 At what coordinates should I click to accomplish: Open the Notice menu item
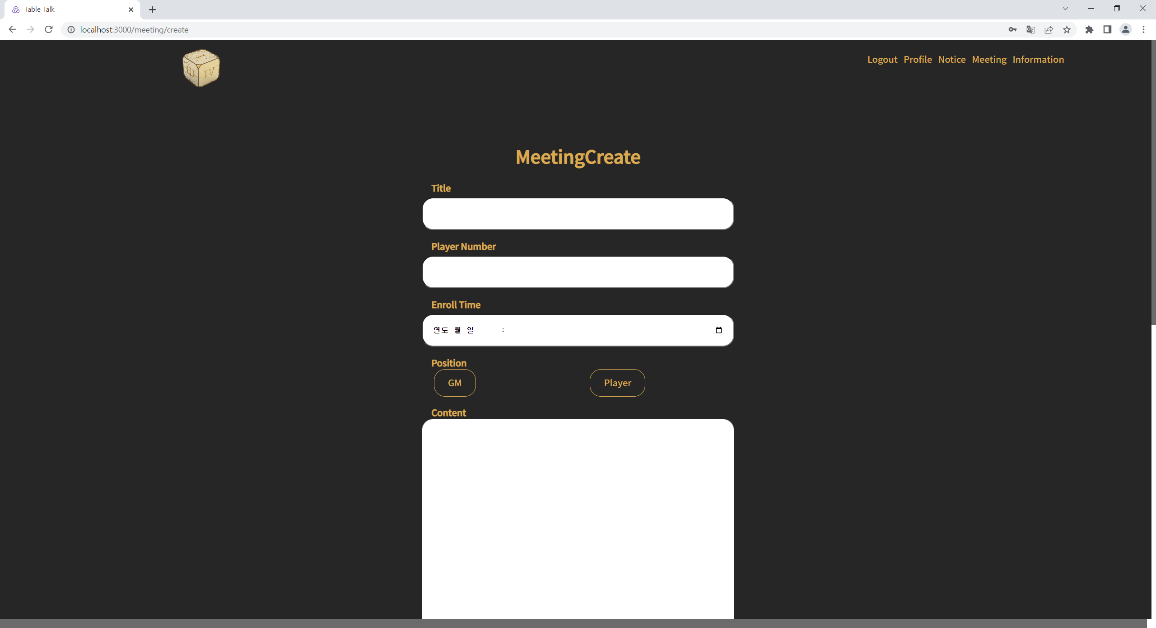(x=951, y=59)
